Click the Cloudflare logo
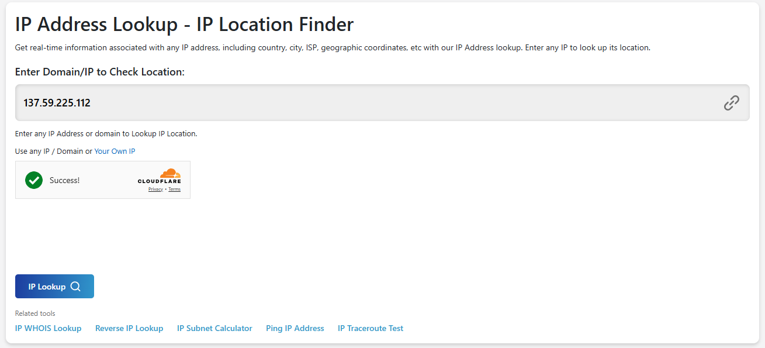Screen dimensions: 765x348 pyautogui.click(x=160, y=176)
